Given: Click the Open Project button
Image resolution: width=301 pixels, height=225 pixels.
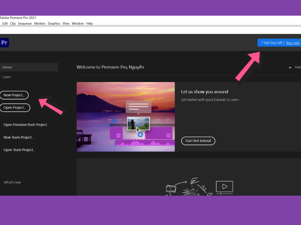Looking at the screenshot, I should (15, 108).
